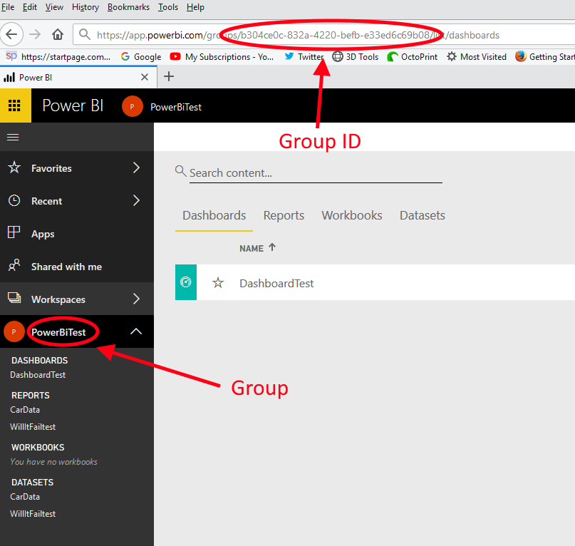Viewport: 575px width, 546px height.
Task: Click the REPORTS heading in sidebar
Action: click(x=31, y=395)
